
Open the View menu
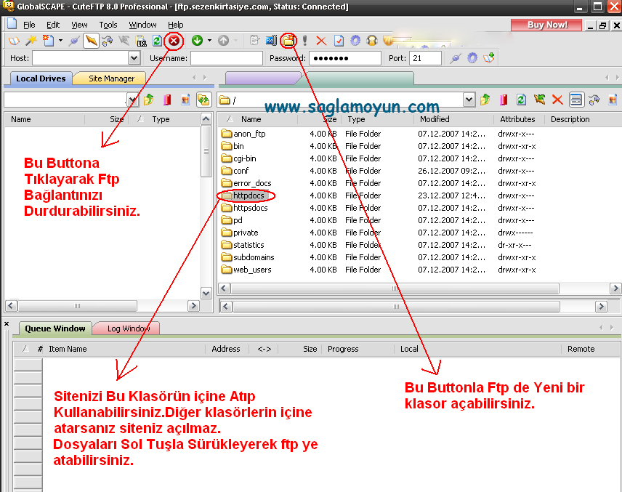79,25
